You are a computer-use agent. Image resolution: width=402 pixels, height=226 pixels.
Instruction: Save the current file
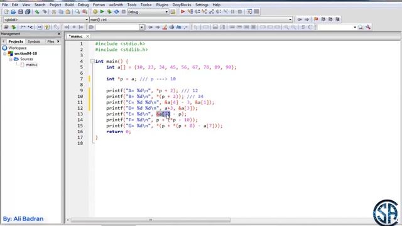tap(21, 12)
